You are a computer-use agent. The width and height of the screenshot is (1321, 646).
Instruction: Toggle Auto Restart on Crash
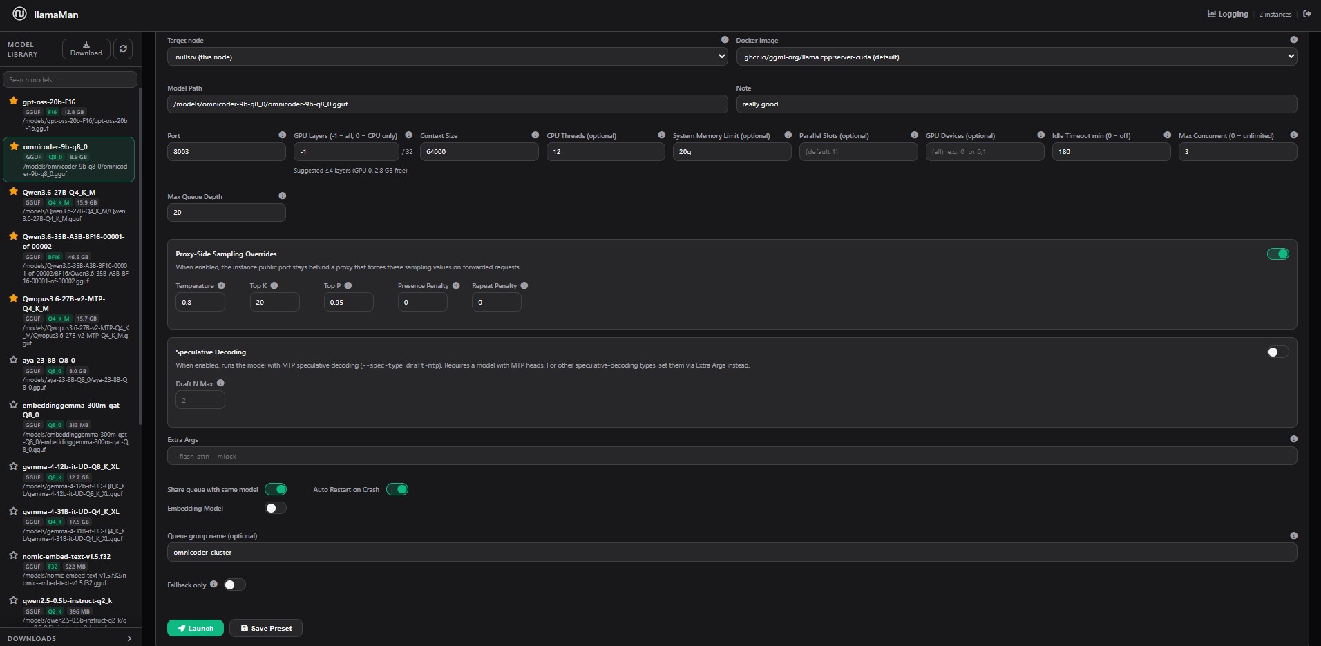tap(397, 489)
